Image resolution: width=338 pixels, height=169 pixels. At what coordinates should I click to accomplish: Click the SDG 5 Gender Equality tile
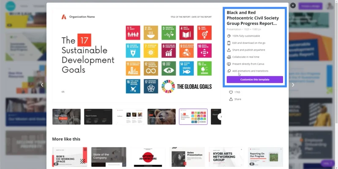coord(204,33)
